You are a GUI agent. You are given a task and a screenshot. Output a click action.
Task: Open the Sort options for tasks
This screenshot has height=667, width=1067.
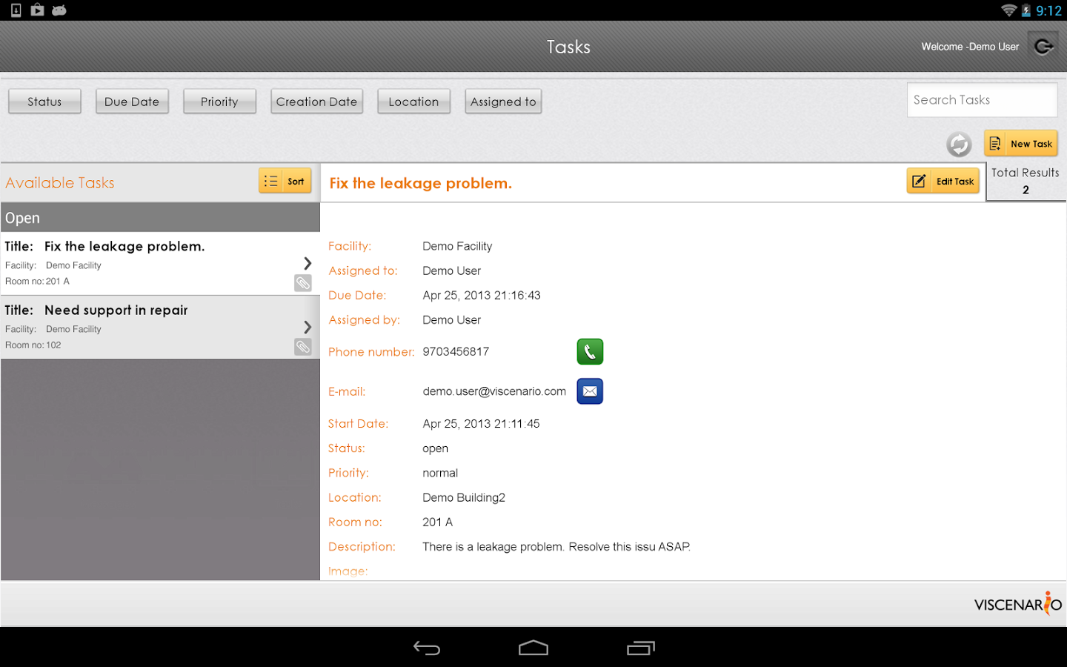click(285, 181)
